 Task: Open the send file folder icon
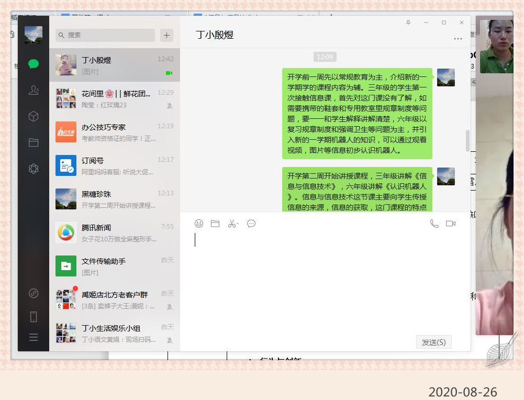(215, 224)
